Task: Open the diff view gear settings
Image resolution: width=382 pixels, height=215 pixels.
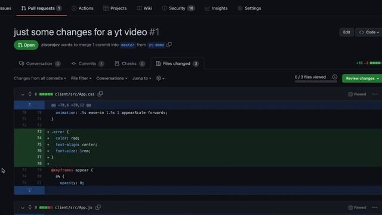Action: coord(160,78)
